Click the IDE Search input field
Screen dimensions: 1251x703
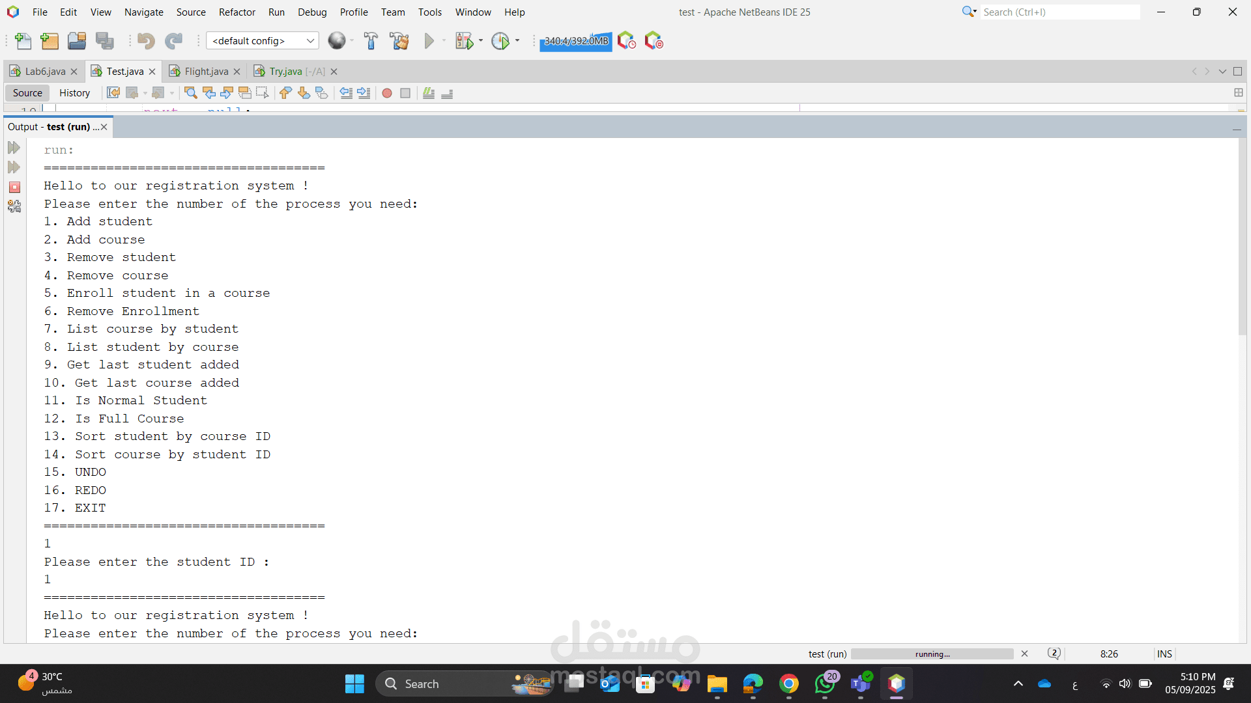pos(1059,12)
